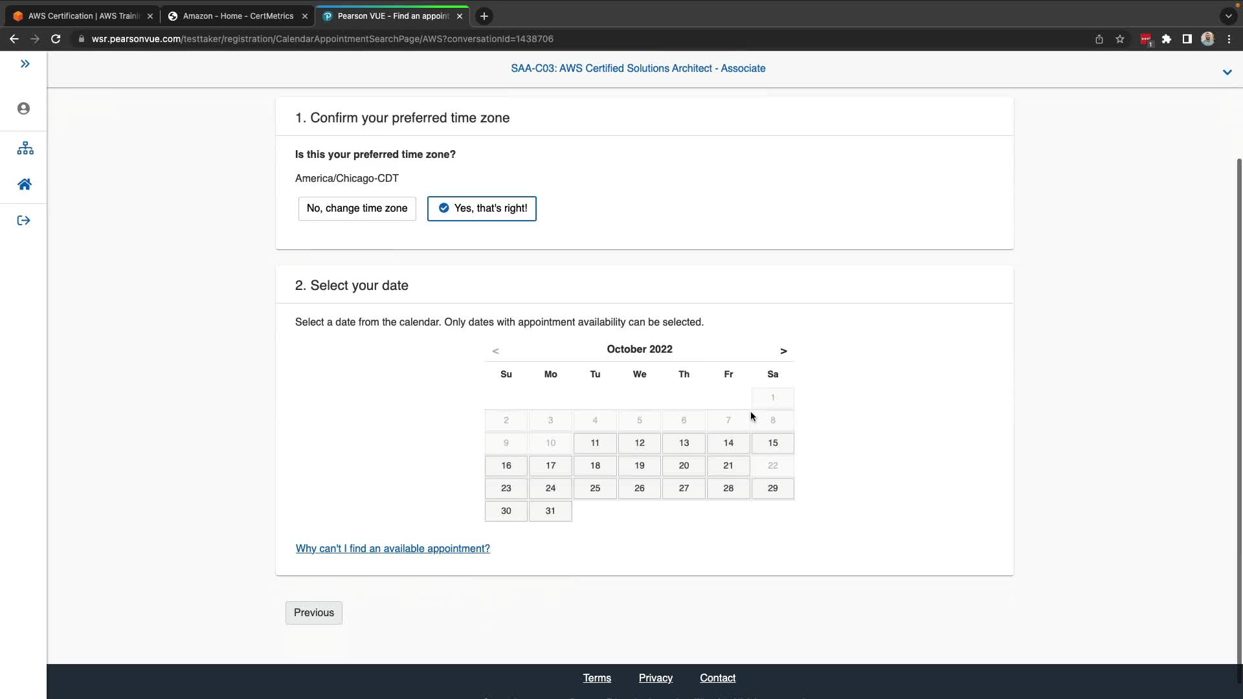Open the browser extensions puzzle icon
Screen dimensions: 1243x699
click(x=1167, y=39)
